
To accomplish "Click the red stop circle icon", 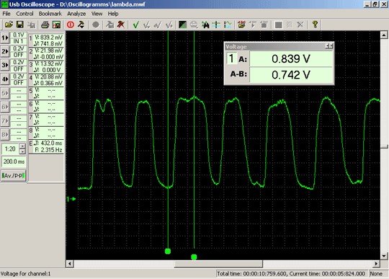I will pyautogui.click(x=71, y=25).
